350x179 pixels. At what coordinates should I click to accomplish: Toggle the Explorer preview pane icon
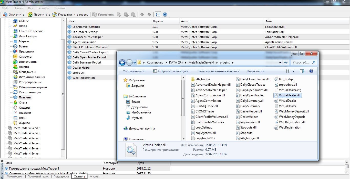click(302, 71)
